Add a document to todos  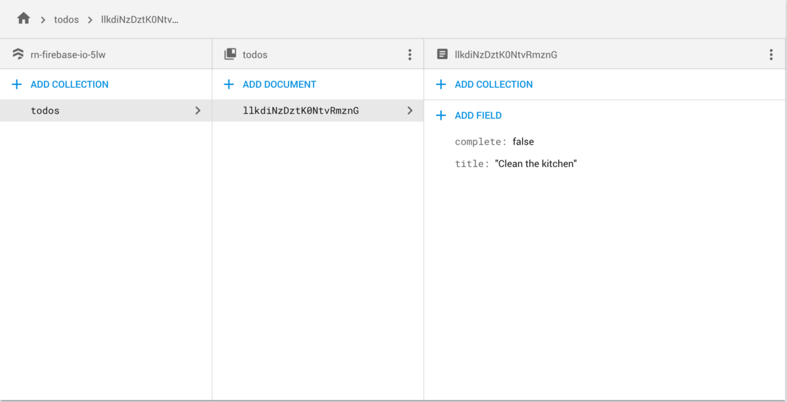pos(279,84)
